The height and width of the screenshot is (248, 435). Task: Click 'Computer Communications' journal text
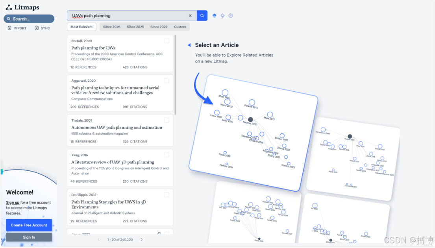click(x=92, y=99)
